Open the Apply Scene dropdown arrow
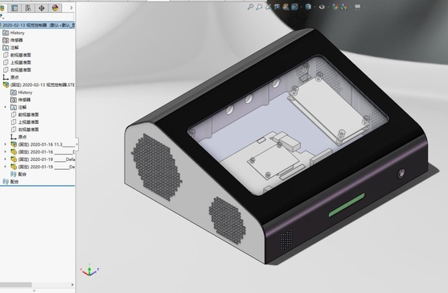448x293 pixels. pos(351,7)
